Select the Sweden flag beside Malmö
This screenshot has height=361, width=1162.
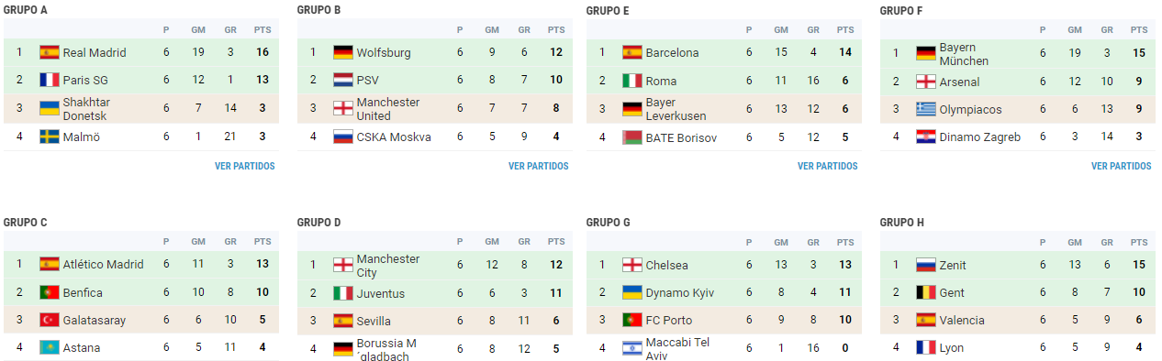point(50,137)
